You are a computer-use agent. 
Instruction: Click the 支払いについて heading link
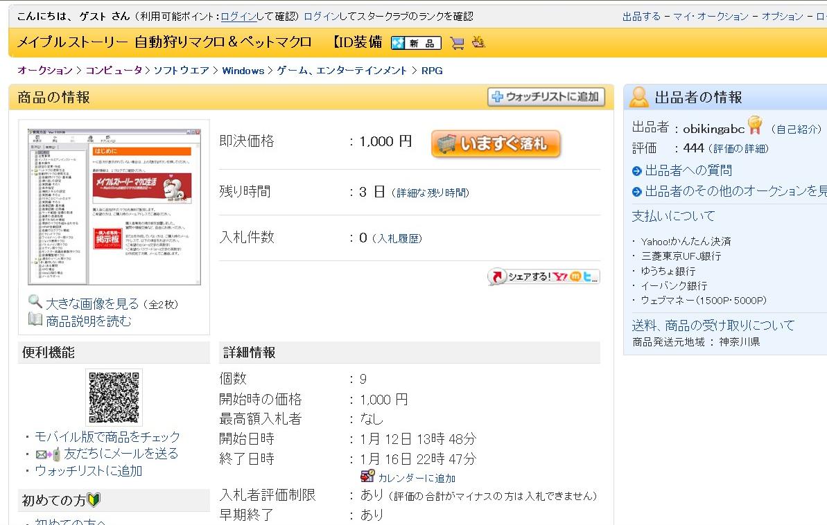674,216
